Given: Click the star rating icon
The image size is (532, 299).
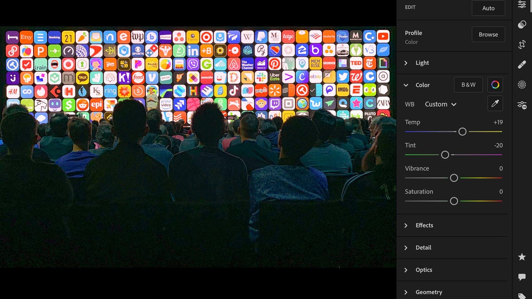Looking at the screenshot, I should 522,256.
